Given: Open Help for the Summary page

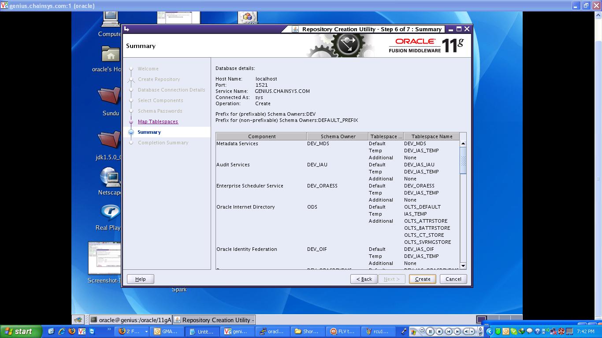Looking at the screenshot, I should (140, 279).
